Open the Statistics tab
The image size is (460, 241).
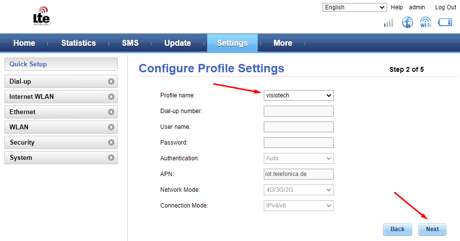click(78, 43)
